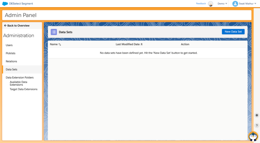Open the Picklists admin section

tap(10, 53)
